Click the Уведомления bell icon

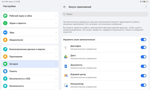[x=5, y=40]
